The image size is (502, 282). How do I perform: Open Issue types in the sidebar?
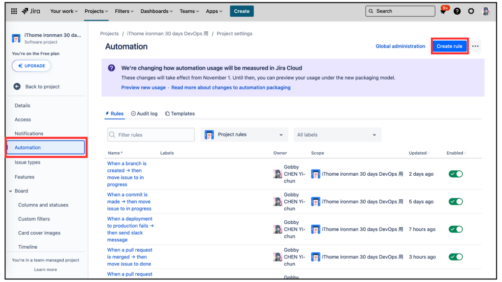click(27, 163)
